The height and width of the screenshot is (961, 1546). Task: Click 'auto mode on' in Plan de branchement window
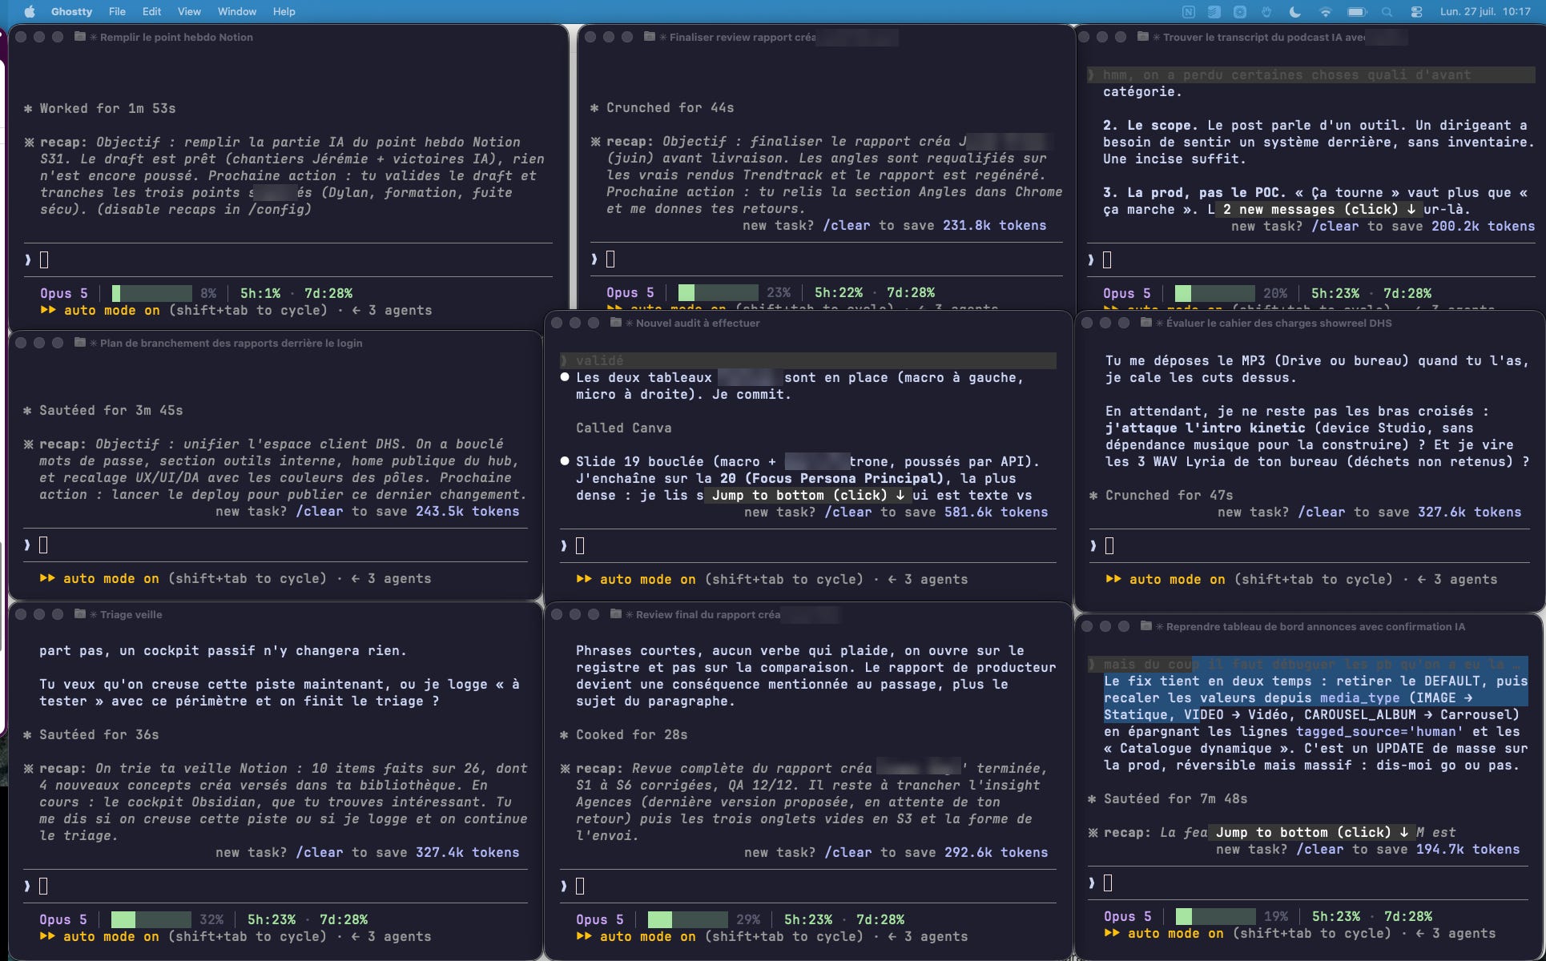111,578
